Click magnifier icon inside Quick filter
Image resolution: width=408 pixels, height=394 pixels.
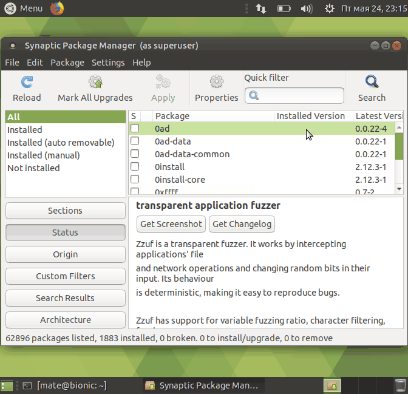click(x=254, y=95)
